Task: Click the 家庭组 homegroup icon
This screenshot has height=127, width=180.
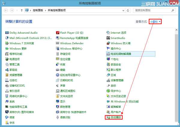Action: (7, 70)
